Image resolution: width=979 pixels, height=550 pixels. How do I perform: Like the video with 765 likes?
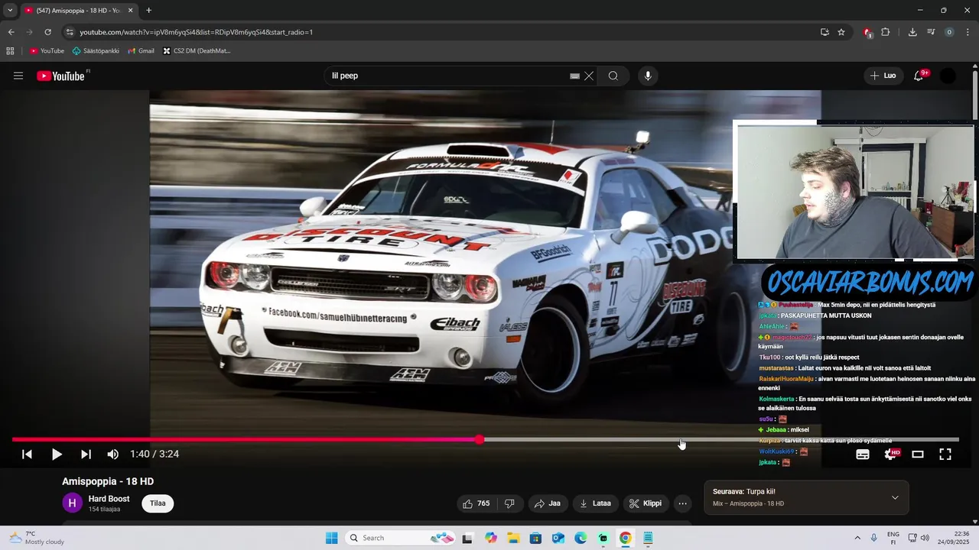click(476, 503)
